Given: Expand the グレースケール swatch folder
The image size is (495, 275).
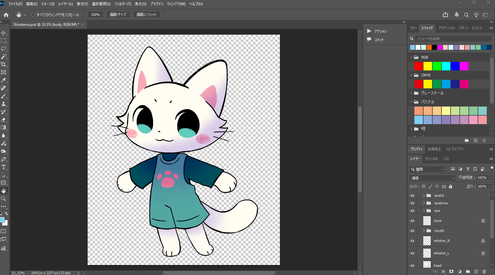Looking at the screenshot, I should click(x=411, y=93).
